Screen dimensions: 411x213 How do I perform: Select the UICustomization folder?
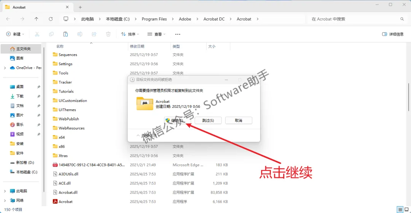point(70,101)
